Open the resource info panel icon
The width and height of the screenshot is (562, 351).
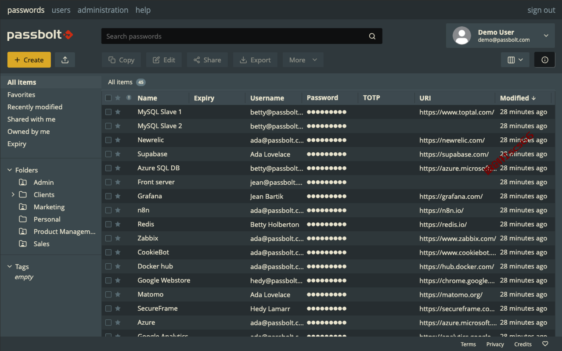[545, 60]
